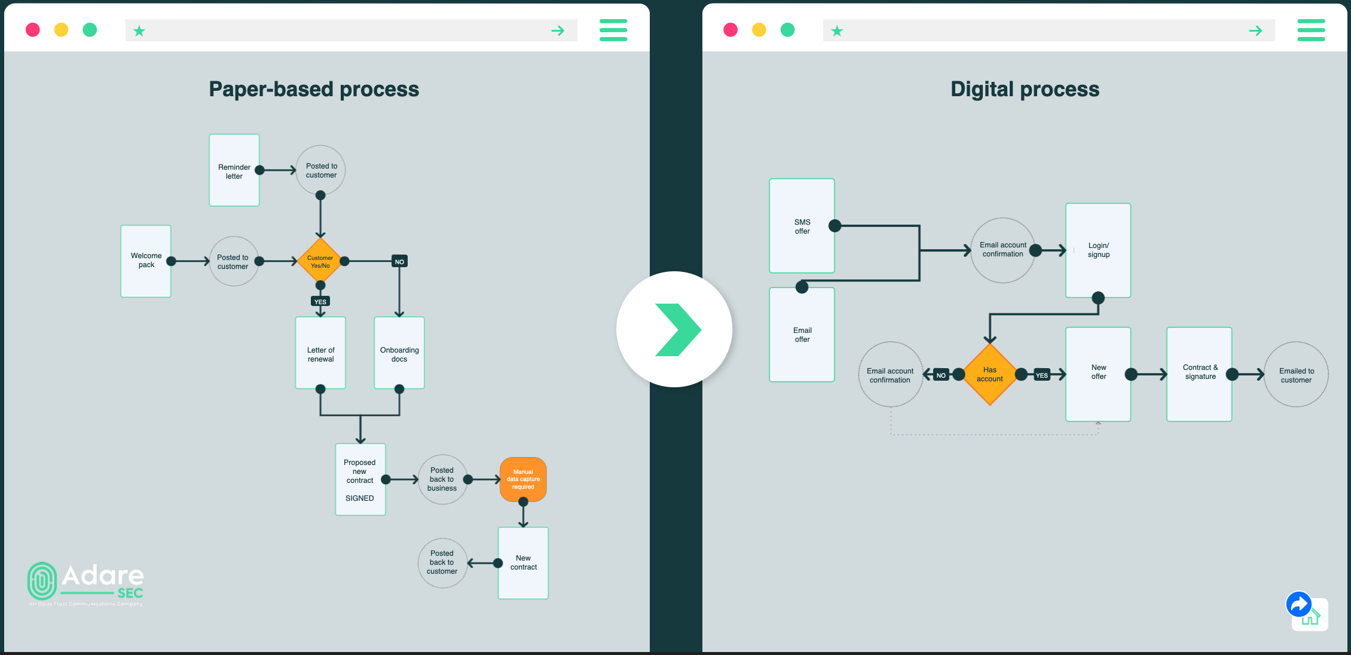Screen dimensions: 1351x655
Task: Click the Adare SEC logo
Action: pos(85,583)
